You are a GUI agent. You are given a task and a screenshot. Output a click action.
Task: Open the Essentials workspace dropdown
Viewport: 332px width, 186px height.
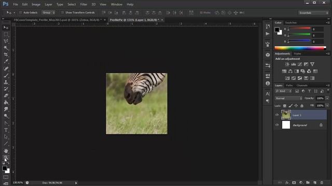[313, 13]
